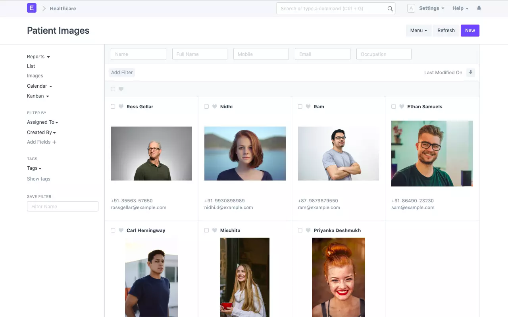Open the Menu dropdown
The width and height of the screenshot is (508, 317).
coord(418,30)
